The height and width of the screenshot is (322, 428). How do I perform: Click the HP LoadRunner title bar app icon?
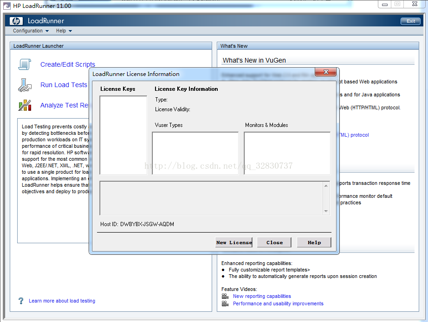click(7, 6)
